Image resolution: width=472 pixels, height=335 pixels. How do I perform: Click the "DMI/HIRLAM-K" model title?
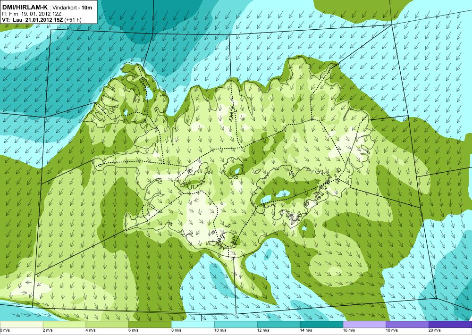pos(25,7)
